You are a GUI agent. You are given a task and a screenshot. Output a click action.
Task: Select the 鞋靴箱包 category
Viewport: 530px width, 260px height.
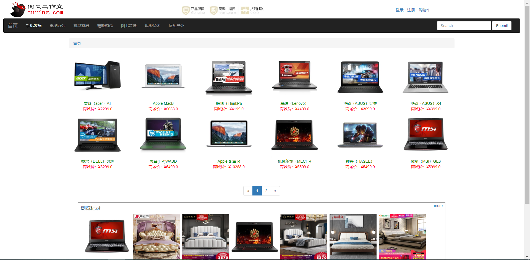pyautogui.click(x=105, y=26)
